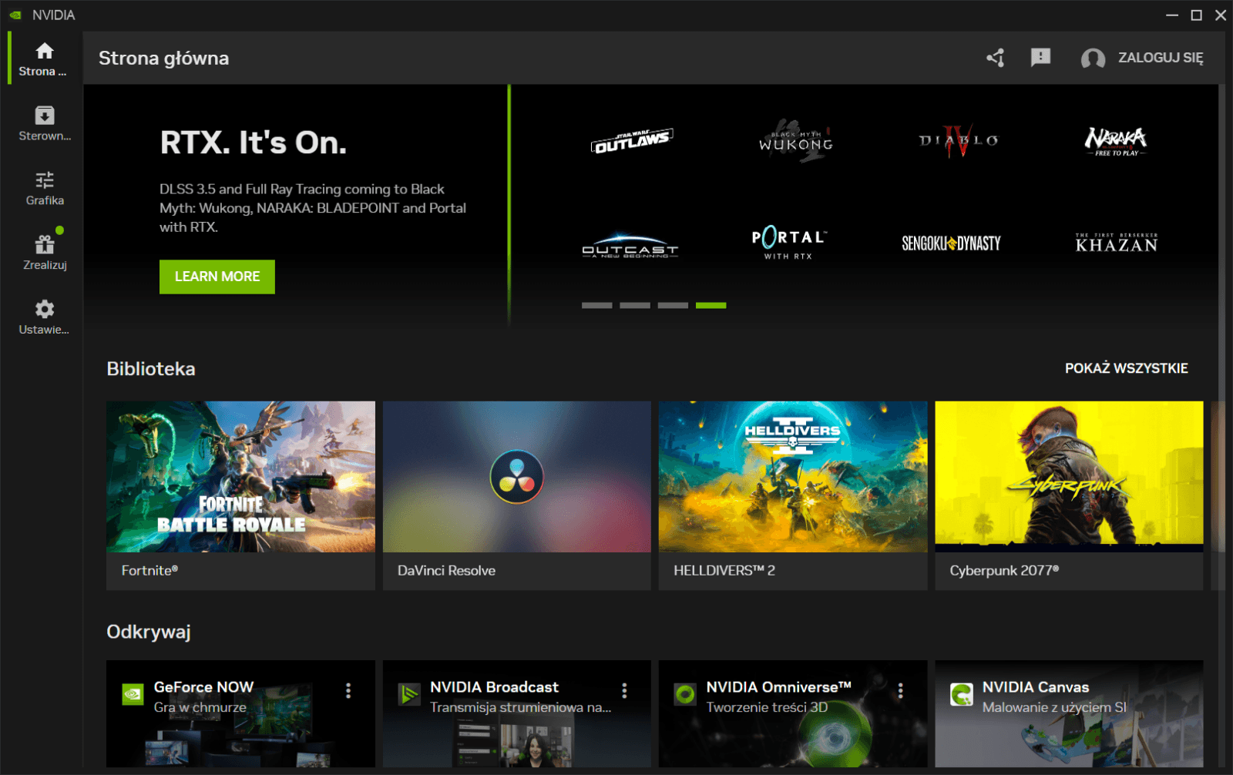Viewport: 1233px width, 775px height.
Task: Open GeForce NOW three-dot menu
Action: click(x=348, y=690)
